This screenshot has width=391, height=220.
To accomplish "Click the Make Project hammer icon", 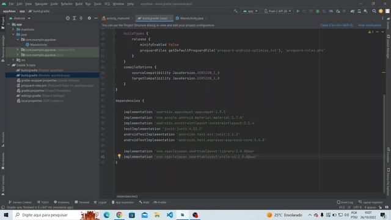I will pos(236,11).
